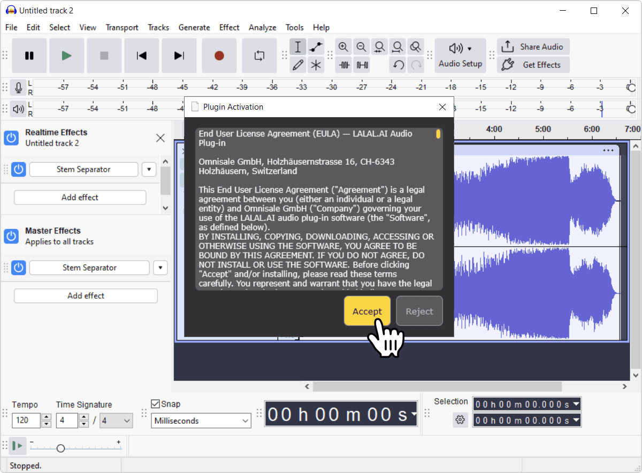642x473 pixels.
Task: Click the EULA text scrollbar thumb
Action: [438, 134]
